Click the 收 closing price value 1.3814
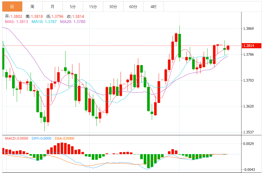The height and width of the screenshot is (173, 264). click(x=78, y=16)
